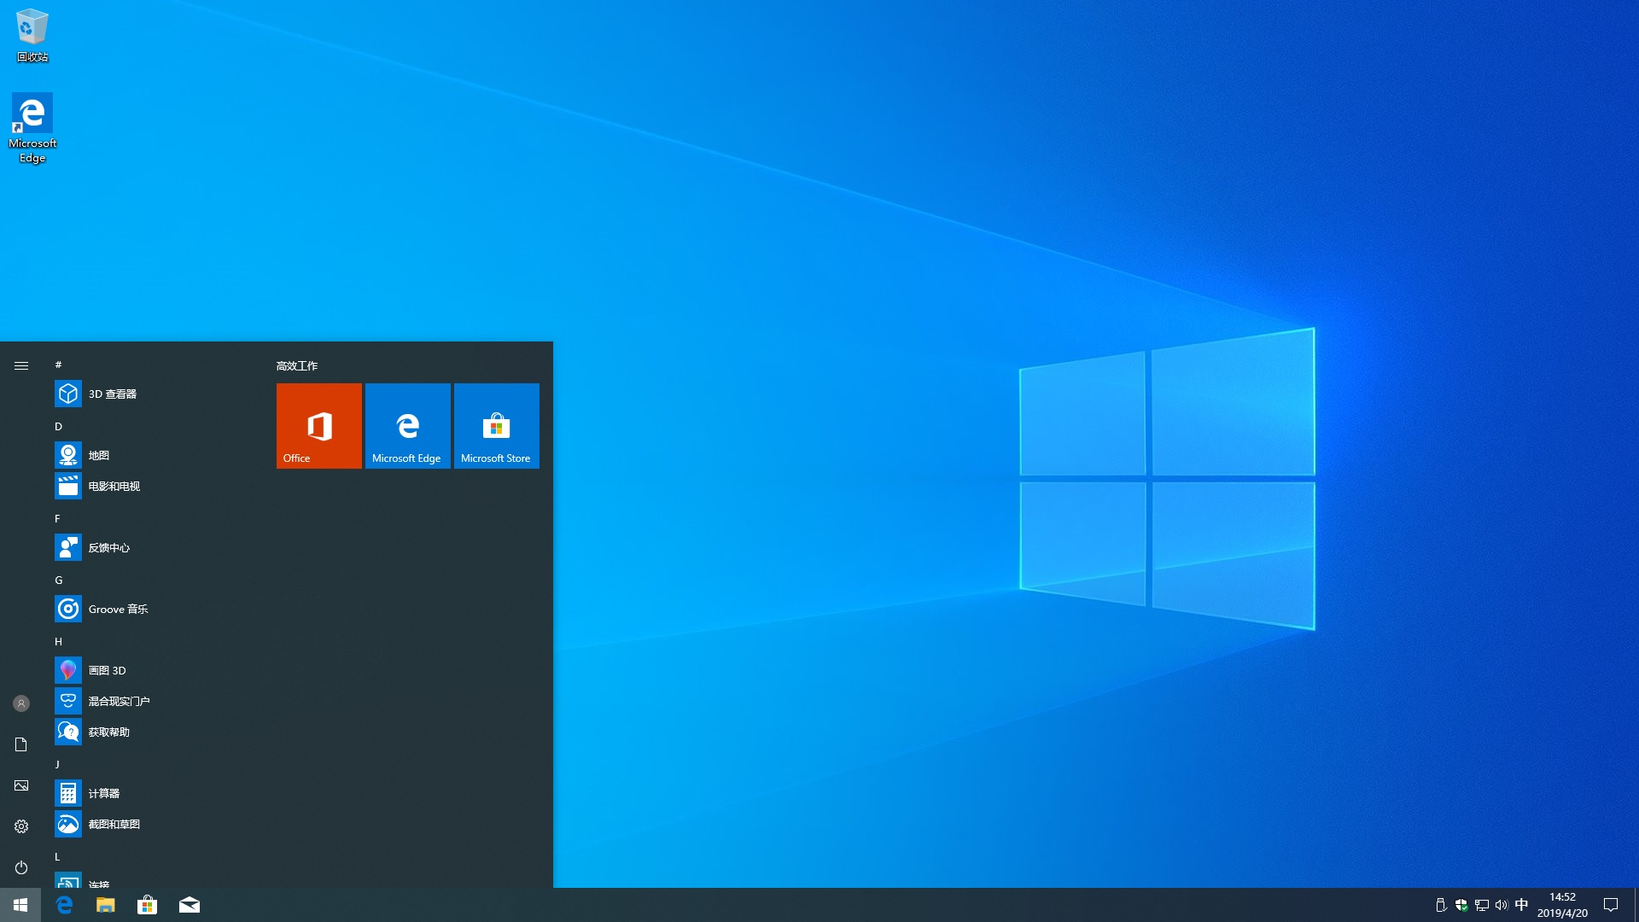Image resolution: width=1639 pixels, height=922 pixels.
Task: Expand the Start menu navigation hamburger
Action: coord(20,365)
